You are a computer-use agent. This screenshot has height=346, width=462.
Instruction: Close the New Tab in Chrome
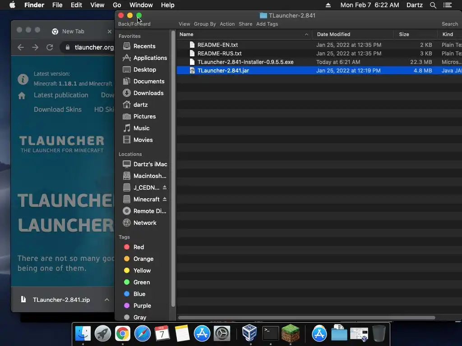tap(109, 31)
